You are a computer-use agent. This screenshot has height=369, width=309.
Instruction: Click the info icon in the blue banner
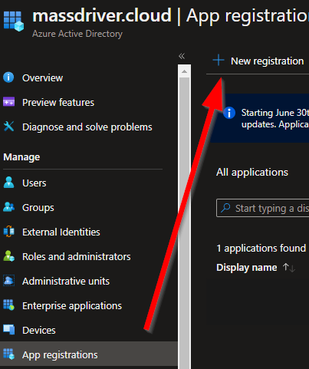pyautogui.click(x=229, y=113)
